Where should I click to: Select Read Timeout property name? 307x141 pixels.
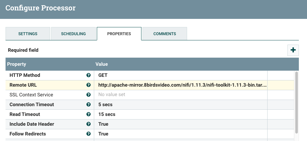pos(25,114)
